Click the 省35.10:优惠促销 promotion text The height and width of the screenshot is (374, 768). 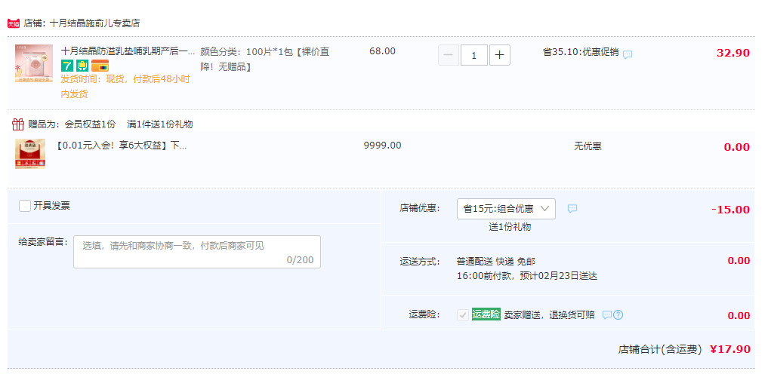coord(581,52)
